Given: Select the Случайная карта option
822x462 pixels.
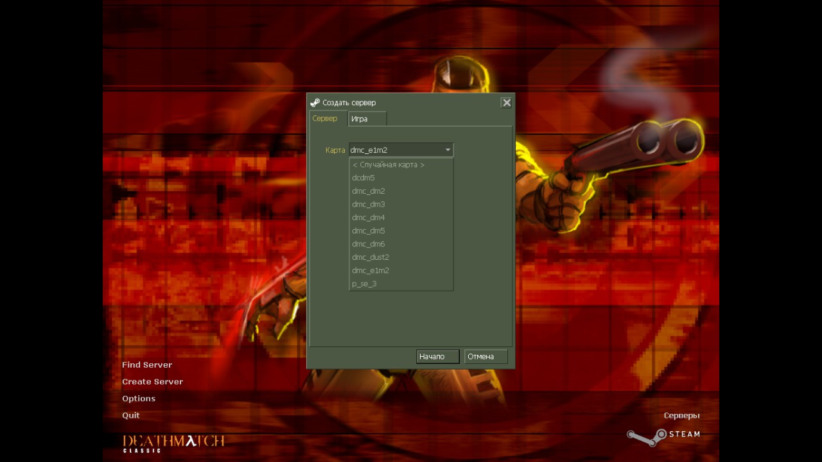Looking at the screenshot, I should (401, 165).
